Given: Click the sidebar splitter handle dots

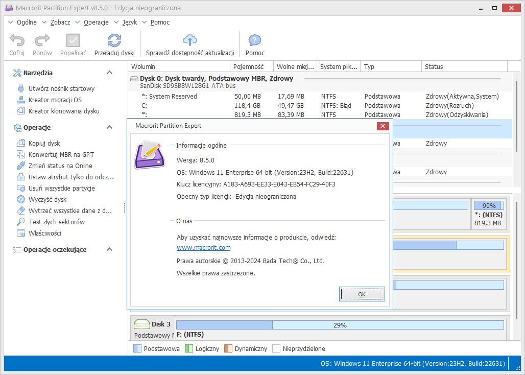Looking at the screenshot, I should [x=125, y=208].
